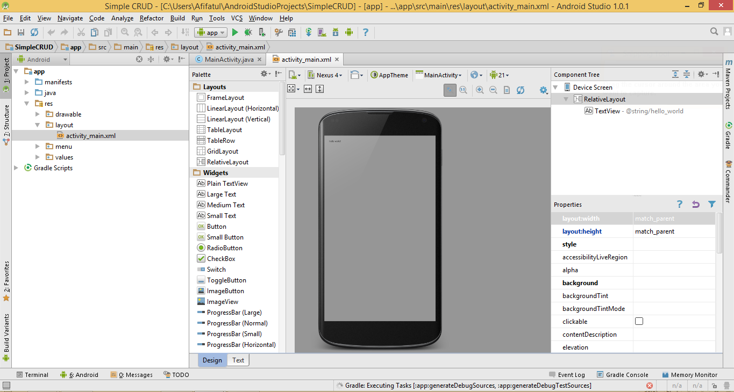
Task: Expand the manifests folder in project tree
Action: (27, 82)
